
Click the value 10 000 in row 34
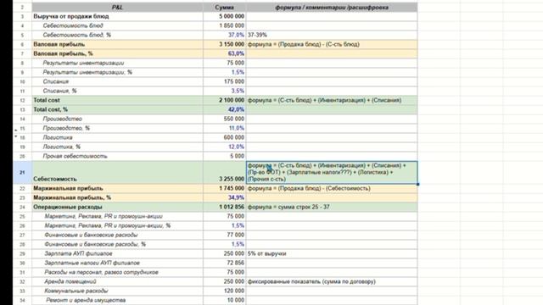(x=224, y=301)
